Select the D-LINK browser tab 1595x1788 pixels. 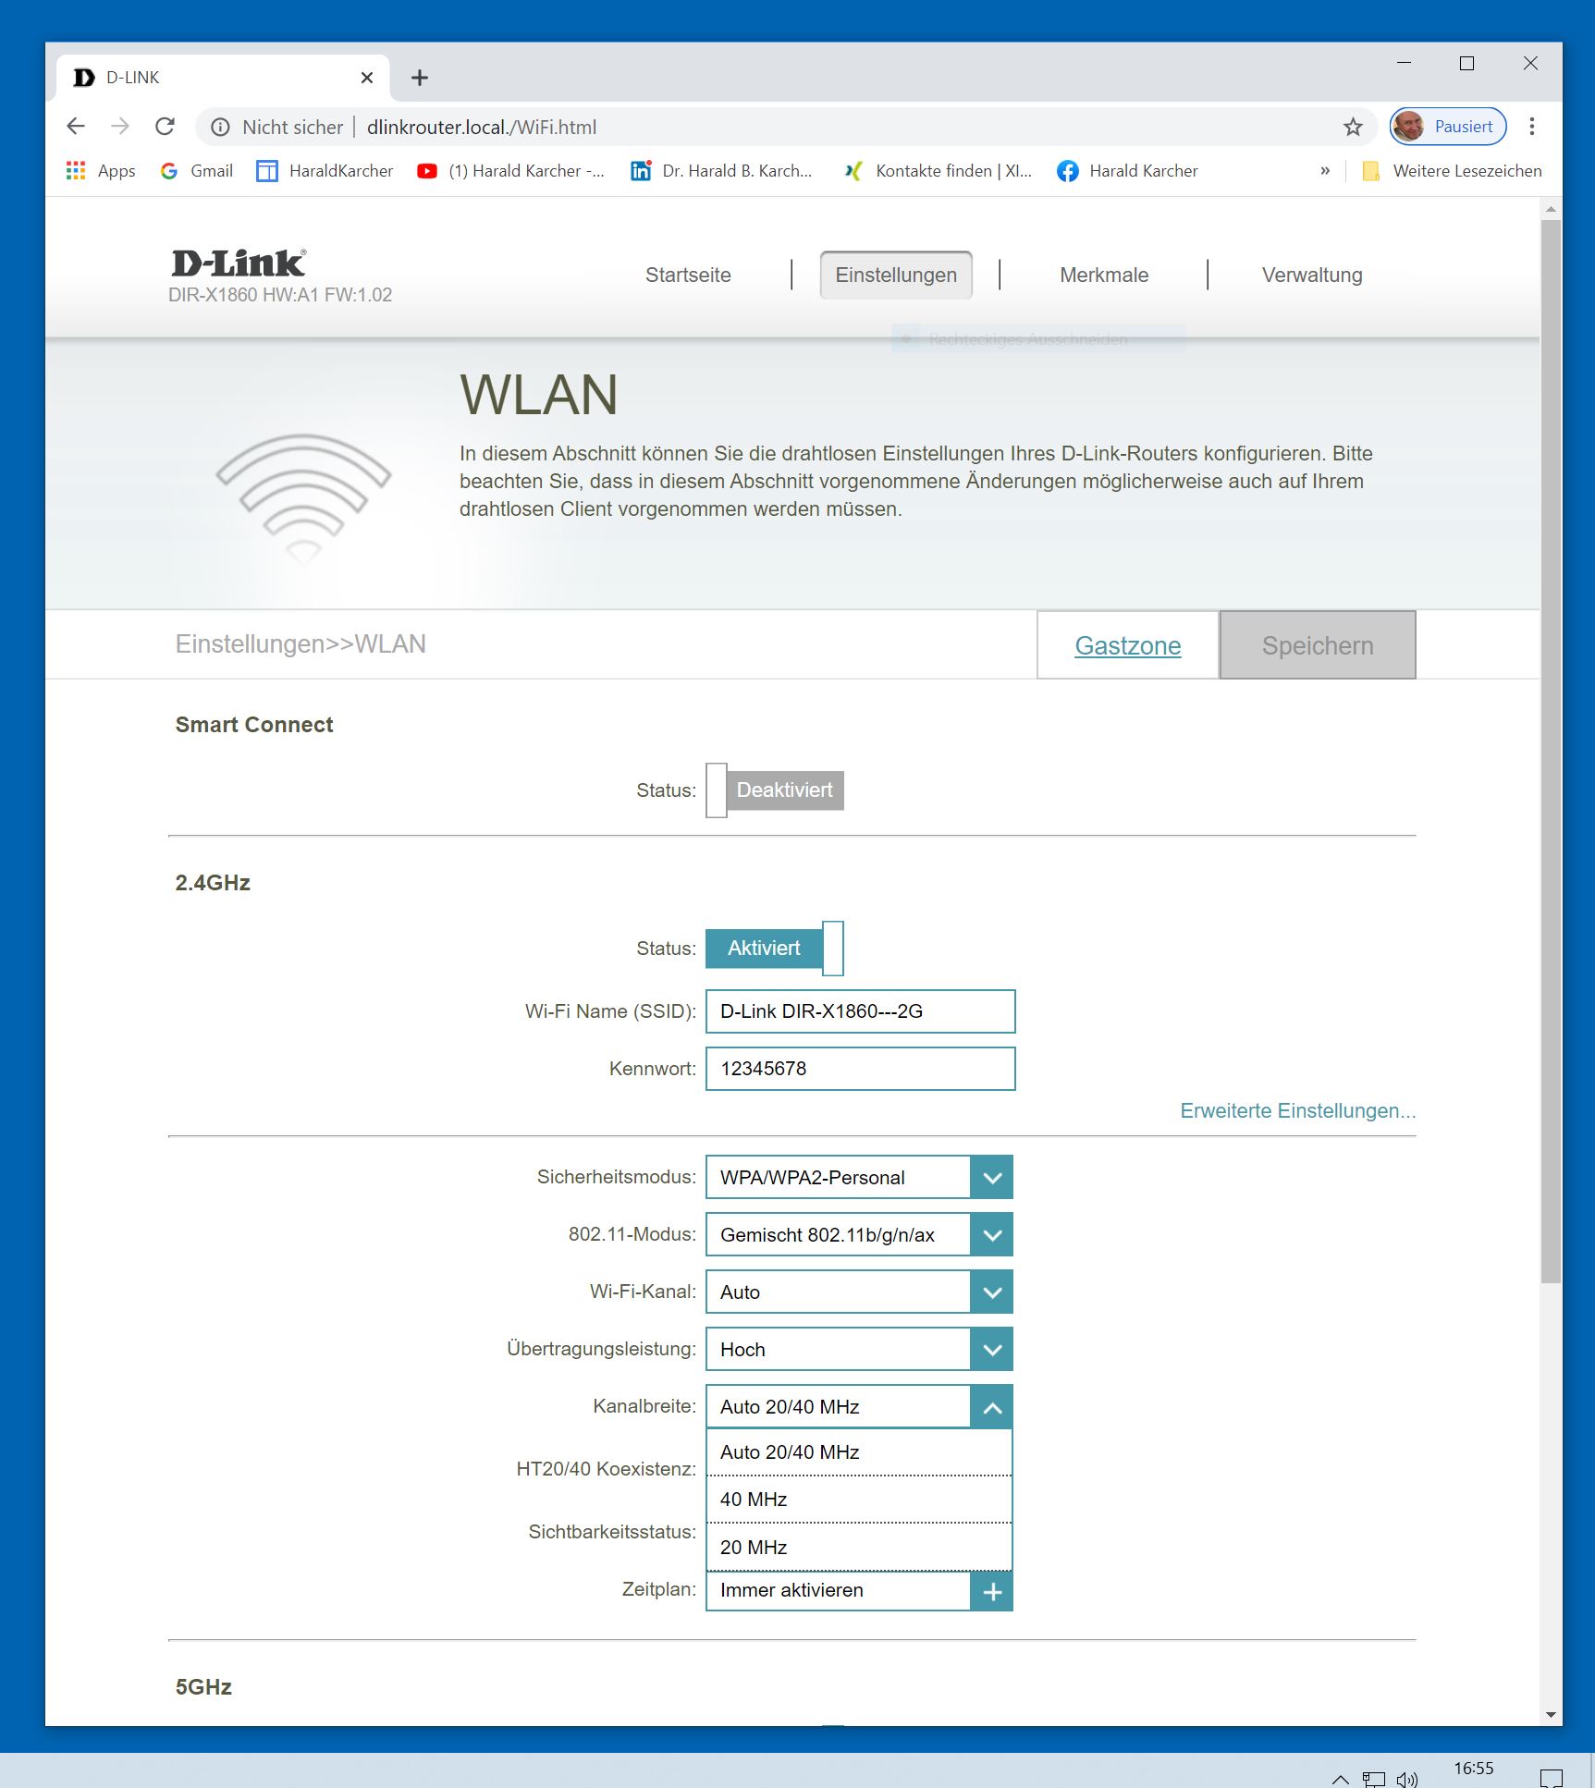click(x=223, y=78)
